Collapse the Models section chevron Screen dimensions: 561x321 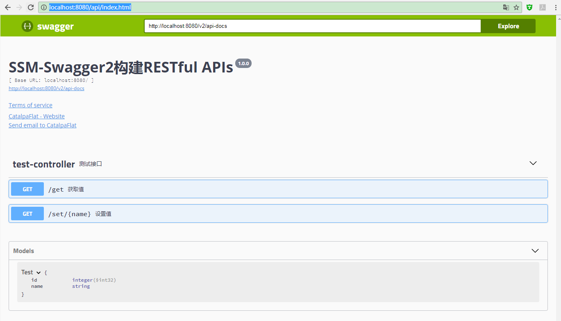(x=535, y=251)
